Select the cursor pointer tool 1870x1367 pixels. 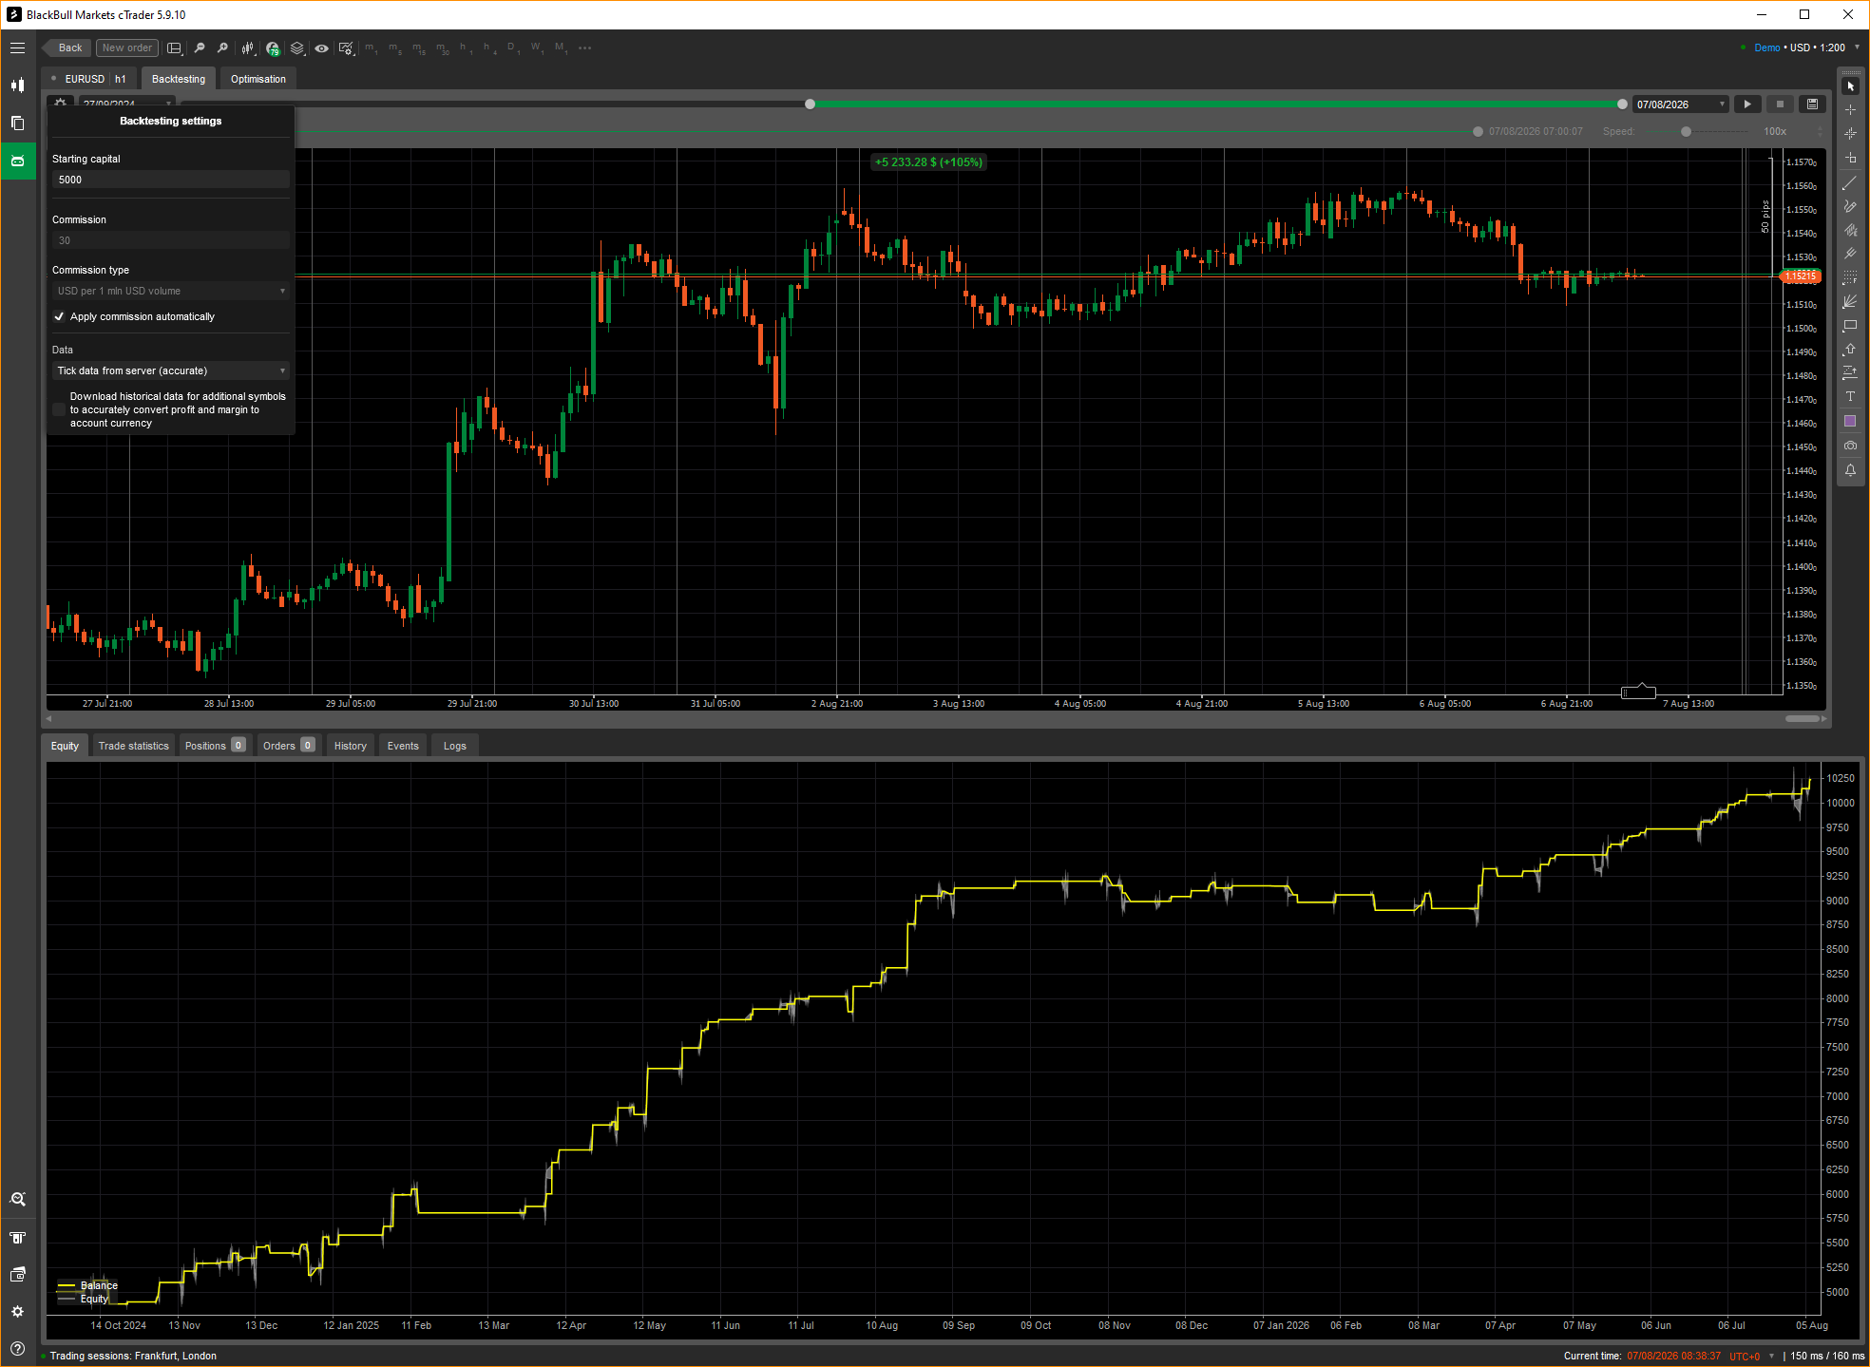[x=1850, y=86]
